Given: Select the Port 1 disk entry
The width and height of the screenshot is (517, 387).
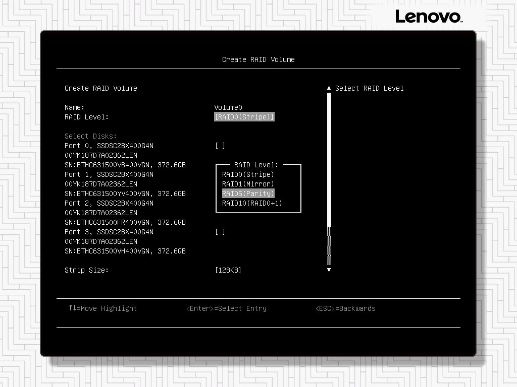Looking at the screenshot, I should coord(109,174).
